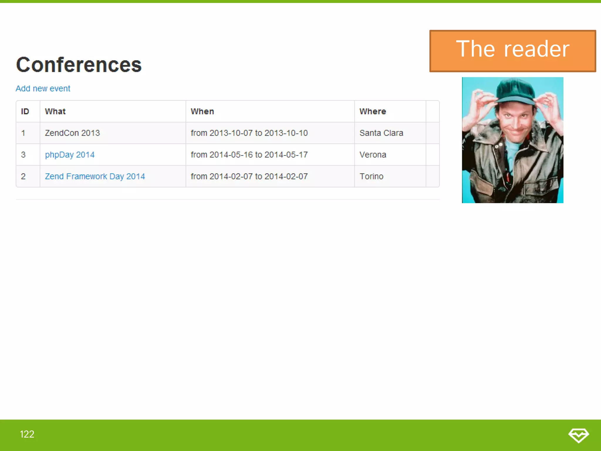
Task: Click slide number 122 in footer
Action: (x=27, y=434)
